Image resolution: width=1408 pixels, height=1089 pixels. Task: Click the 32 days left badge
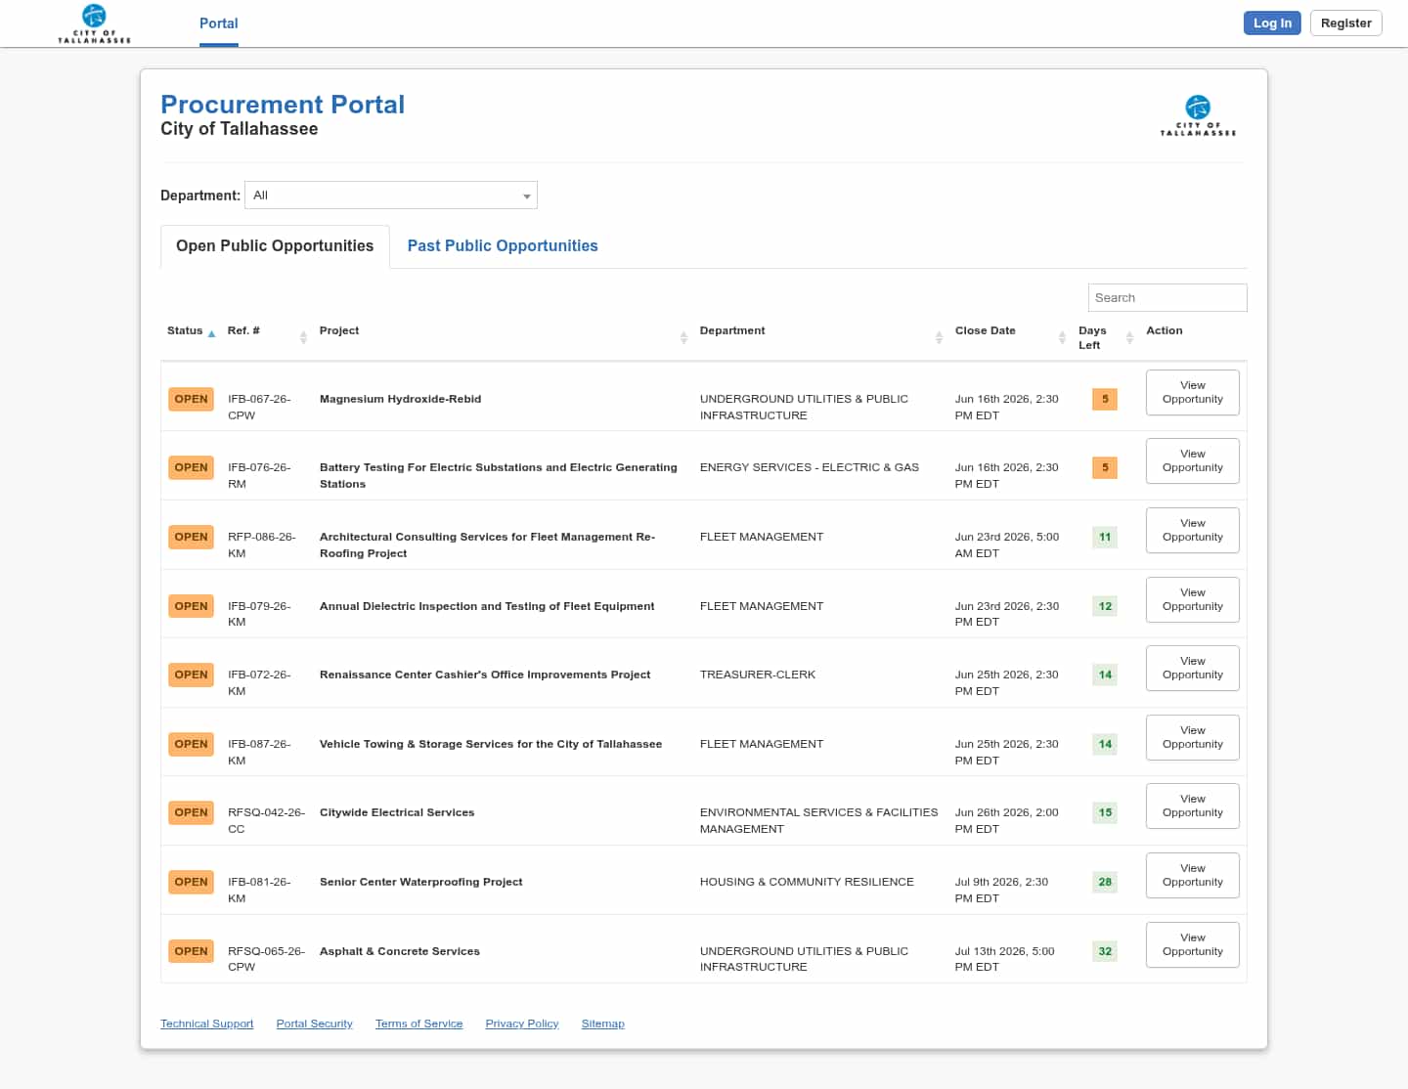coord(1105,951)
